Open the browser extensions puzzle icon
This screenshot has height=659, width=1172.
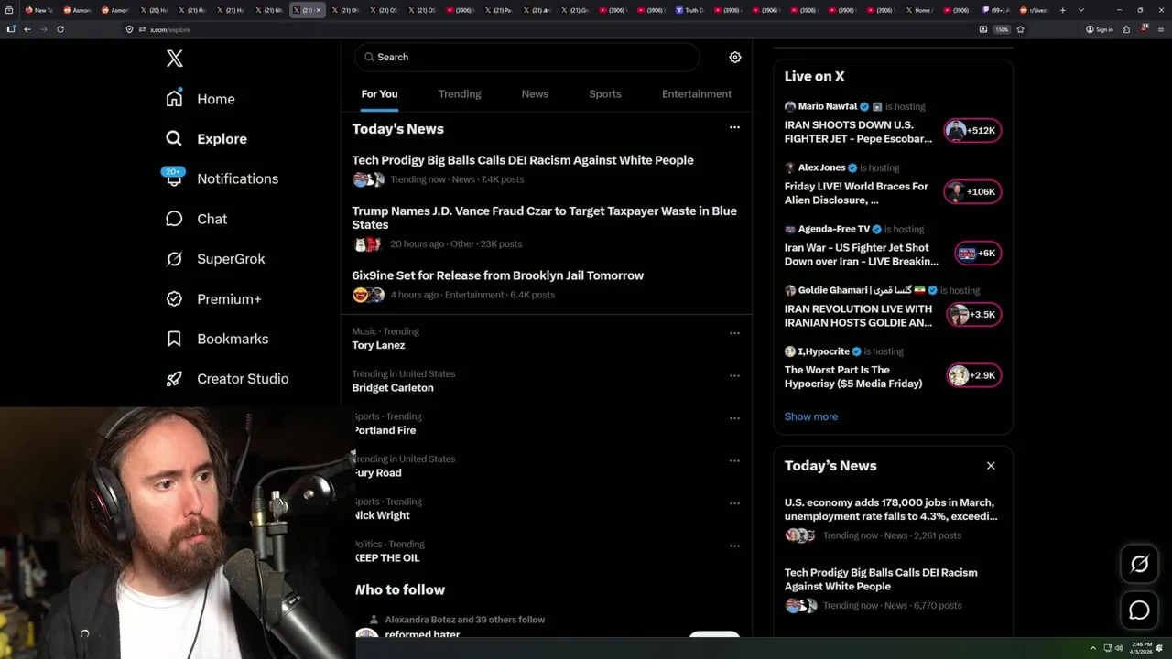(1126, 29)
